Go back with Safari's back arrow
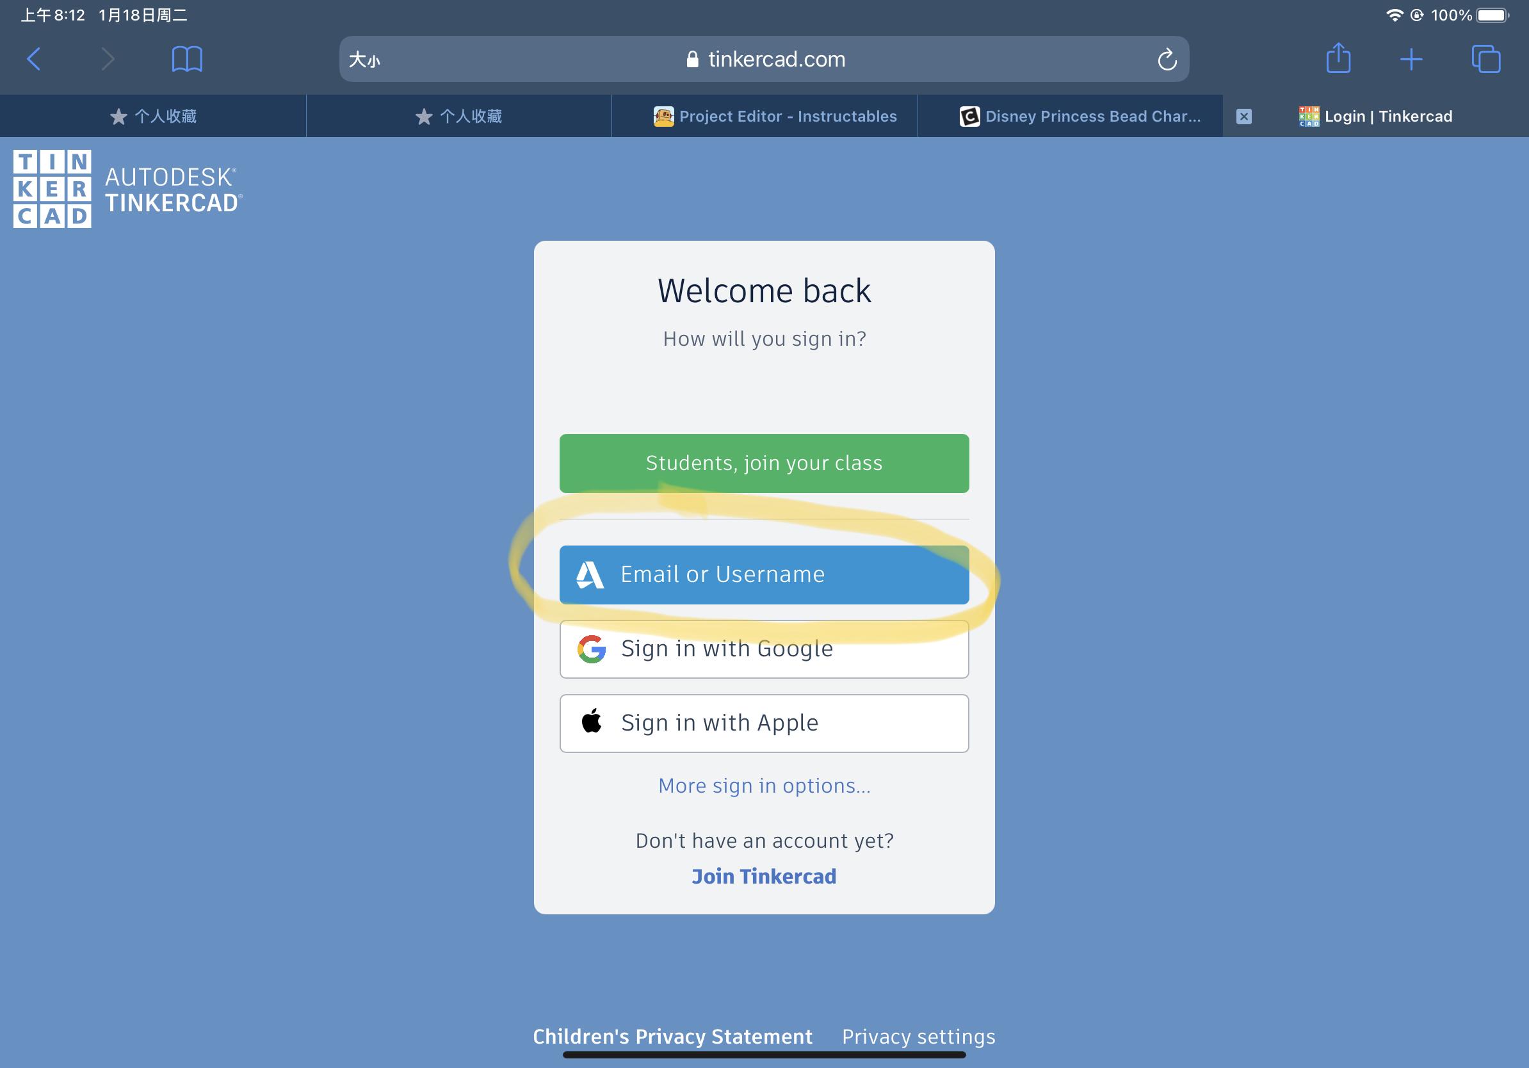The height and width of the screenshot is (1068, 1529). click(x=34, y=60)
